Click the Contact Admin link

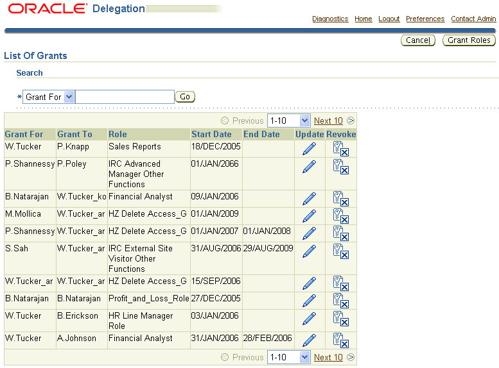(473, 19)
